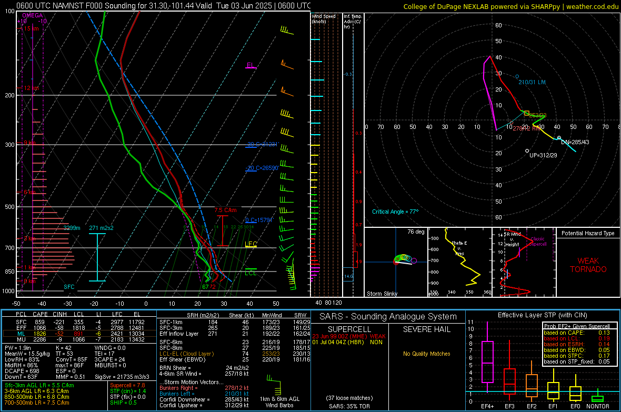The width and height of the screenshot is (621, 412).
Task: Click the 'SigSvr = 21735 m3/s3' value
Action: point(122,377)
